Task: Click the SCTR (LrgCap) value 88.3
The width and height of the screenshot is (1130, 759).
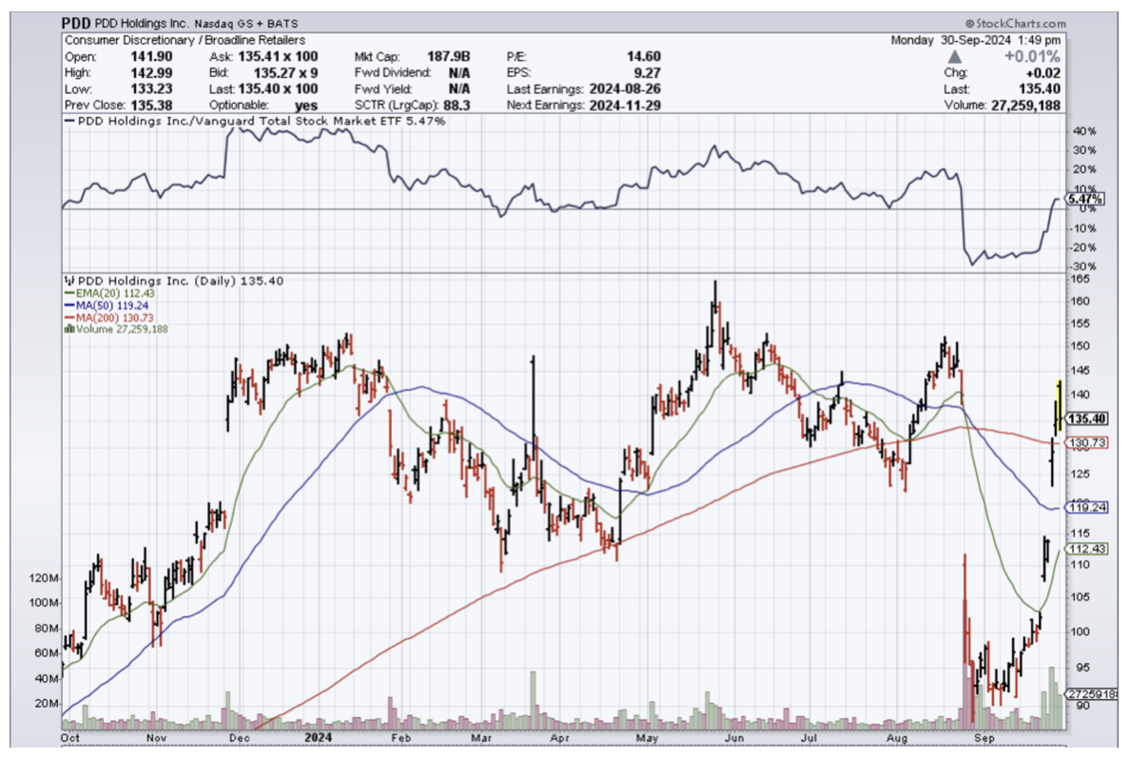Action: tap(457, 106)
